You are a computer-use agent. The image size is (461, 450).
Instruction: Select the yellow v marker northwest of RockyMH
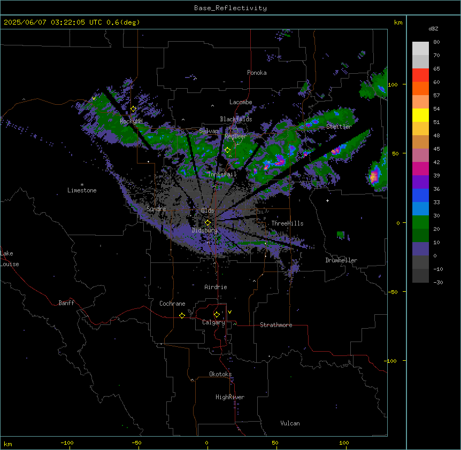click(94, 98)
